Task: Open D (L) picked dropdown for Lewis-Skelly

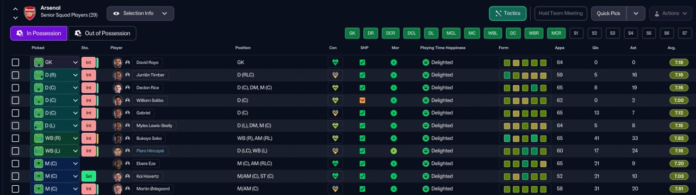Action: click(x=55, y=126)
